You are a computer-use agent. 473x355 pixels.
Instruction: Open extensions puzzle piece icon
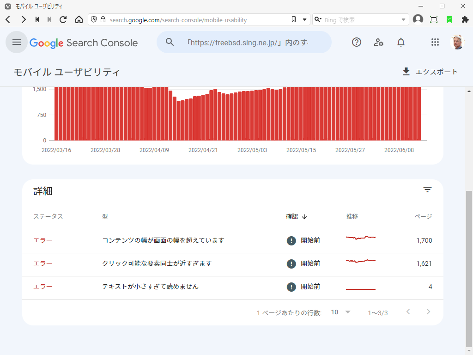[465, 19]
